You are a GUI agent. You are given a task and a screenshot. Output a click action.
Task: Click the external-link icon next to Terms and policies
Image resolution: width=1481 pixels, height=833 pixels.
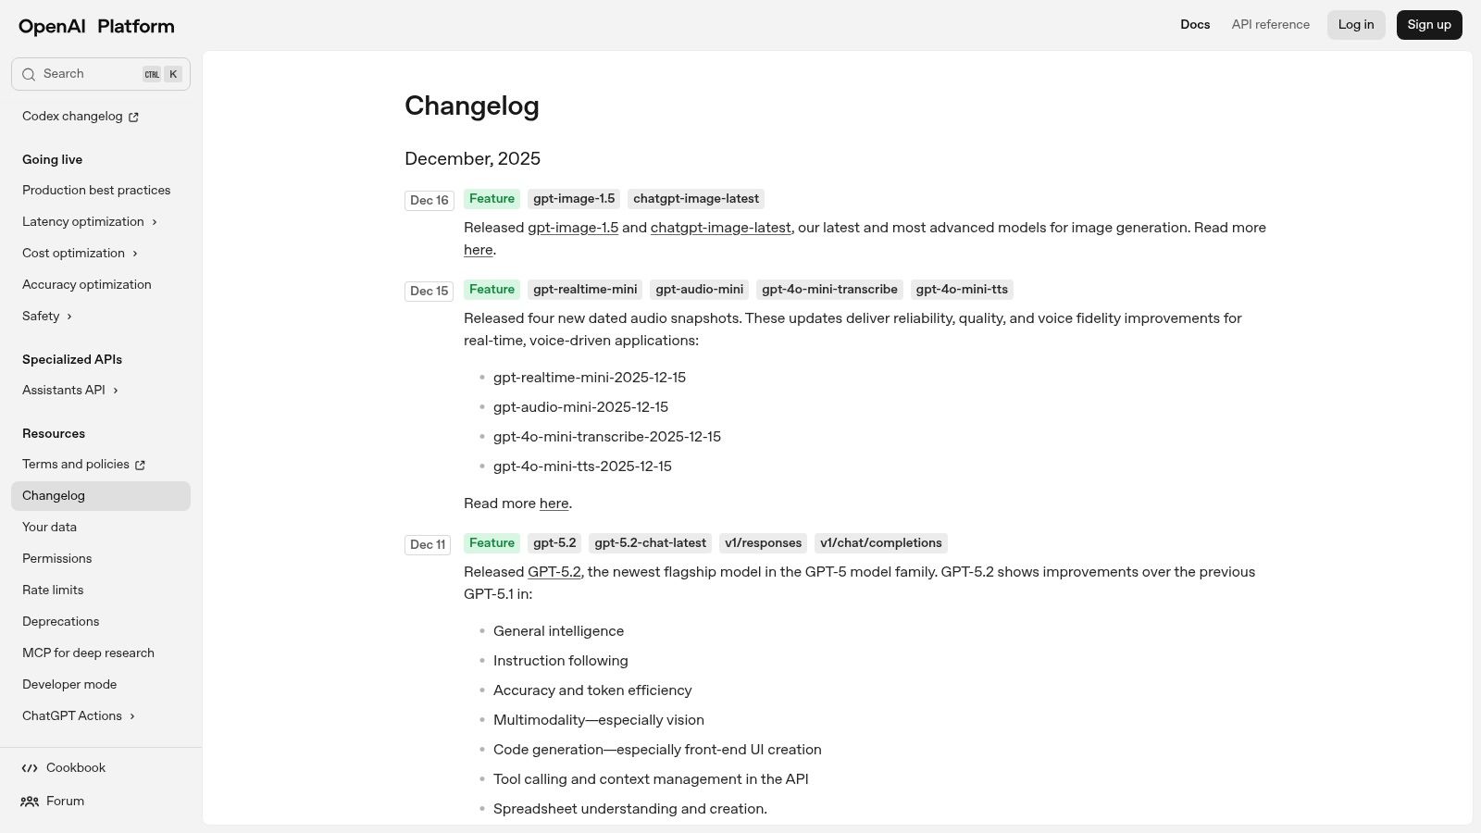(140, 465)
